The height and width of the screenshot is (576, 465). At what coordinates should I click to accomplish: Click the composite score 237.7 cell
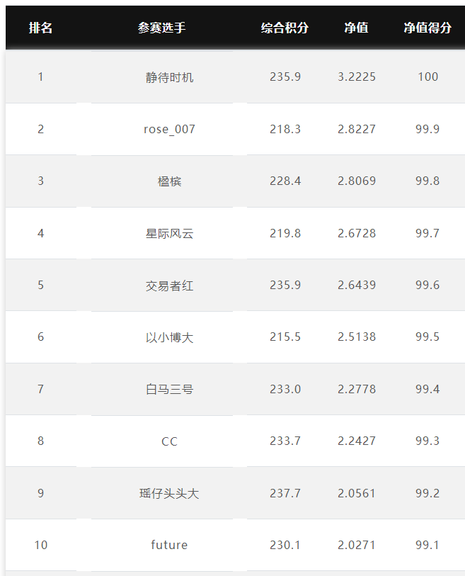pos(285,493)
